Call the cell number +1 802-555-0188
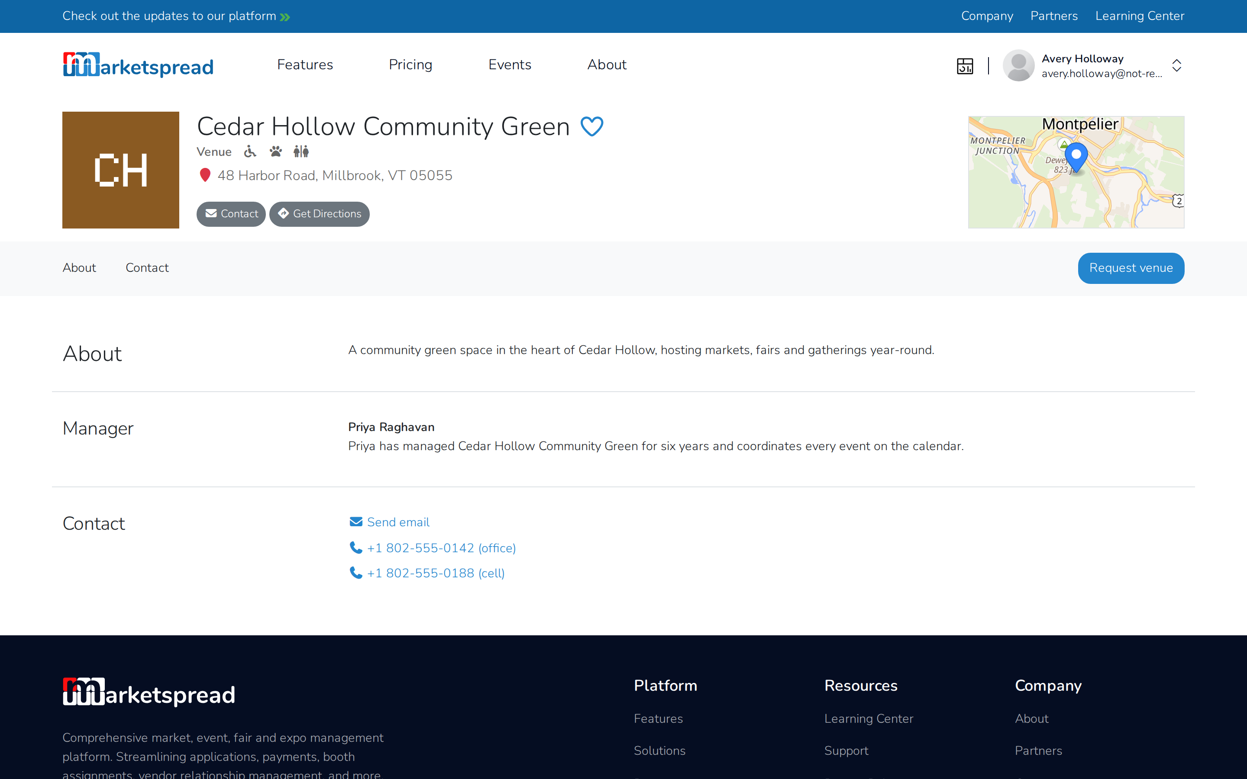This screenshot has height=779, width=1247. click(x=436, y=573)
